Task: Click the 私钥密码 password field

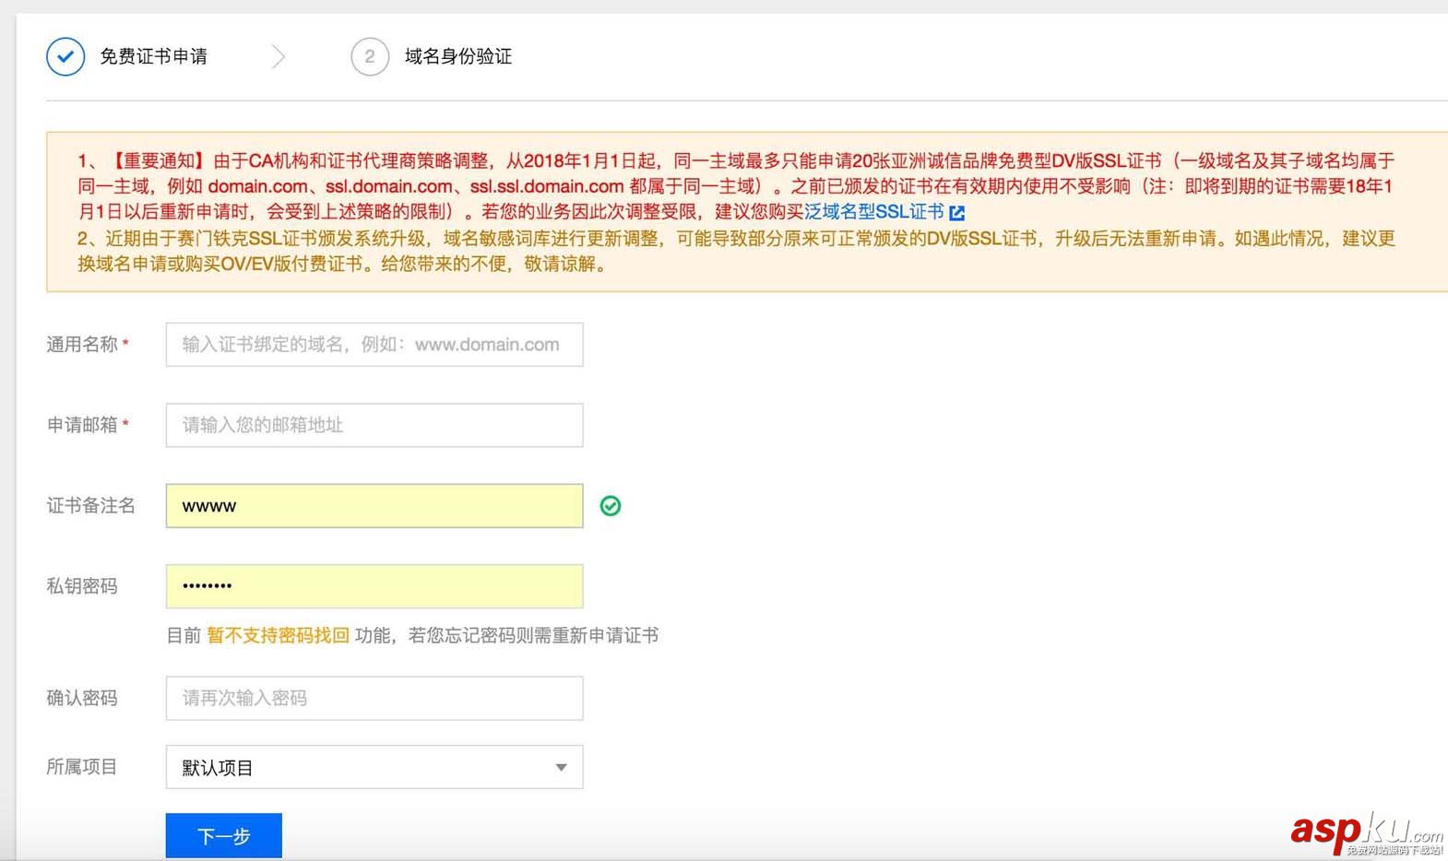Action: 374,586
